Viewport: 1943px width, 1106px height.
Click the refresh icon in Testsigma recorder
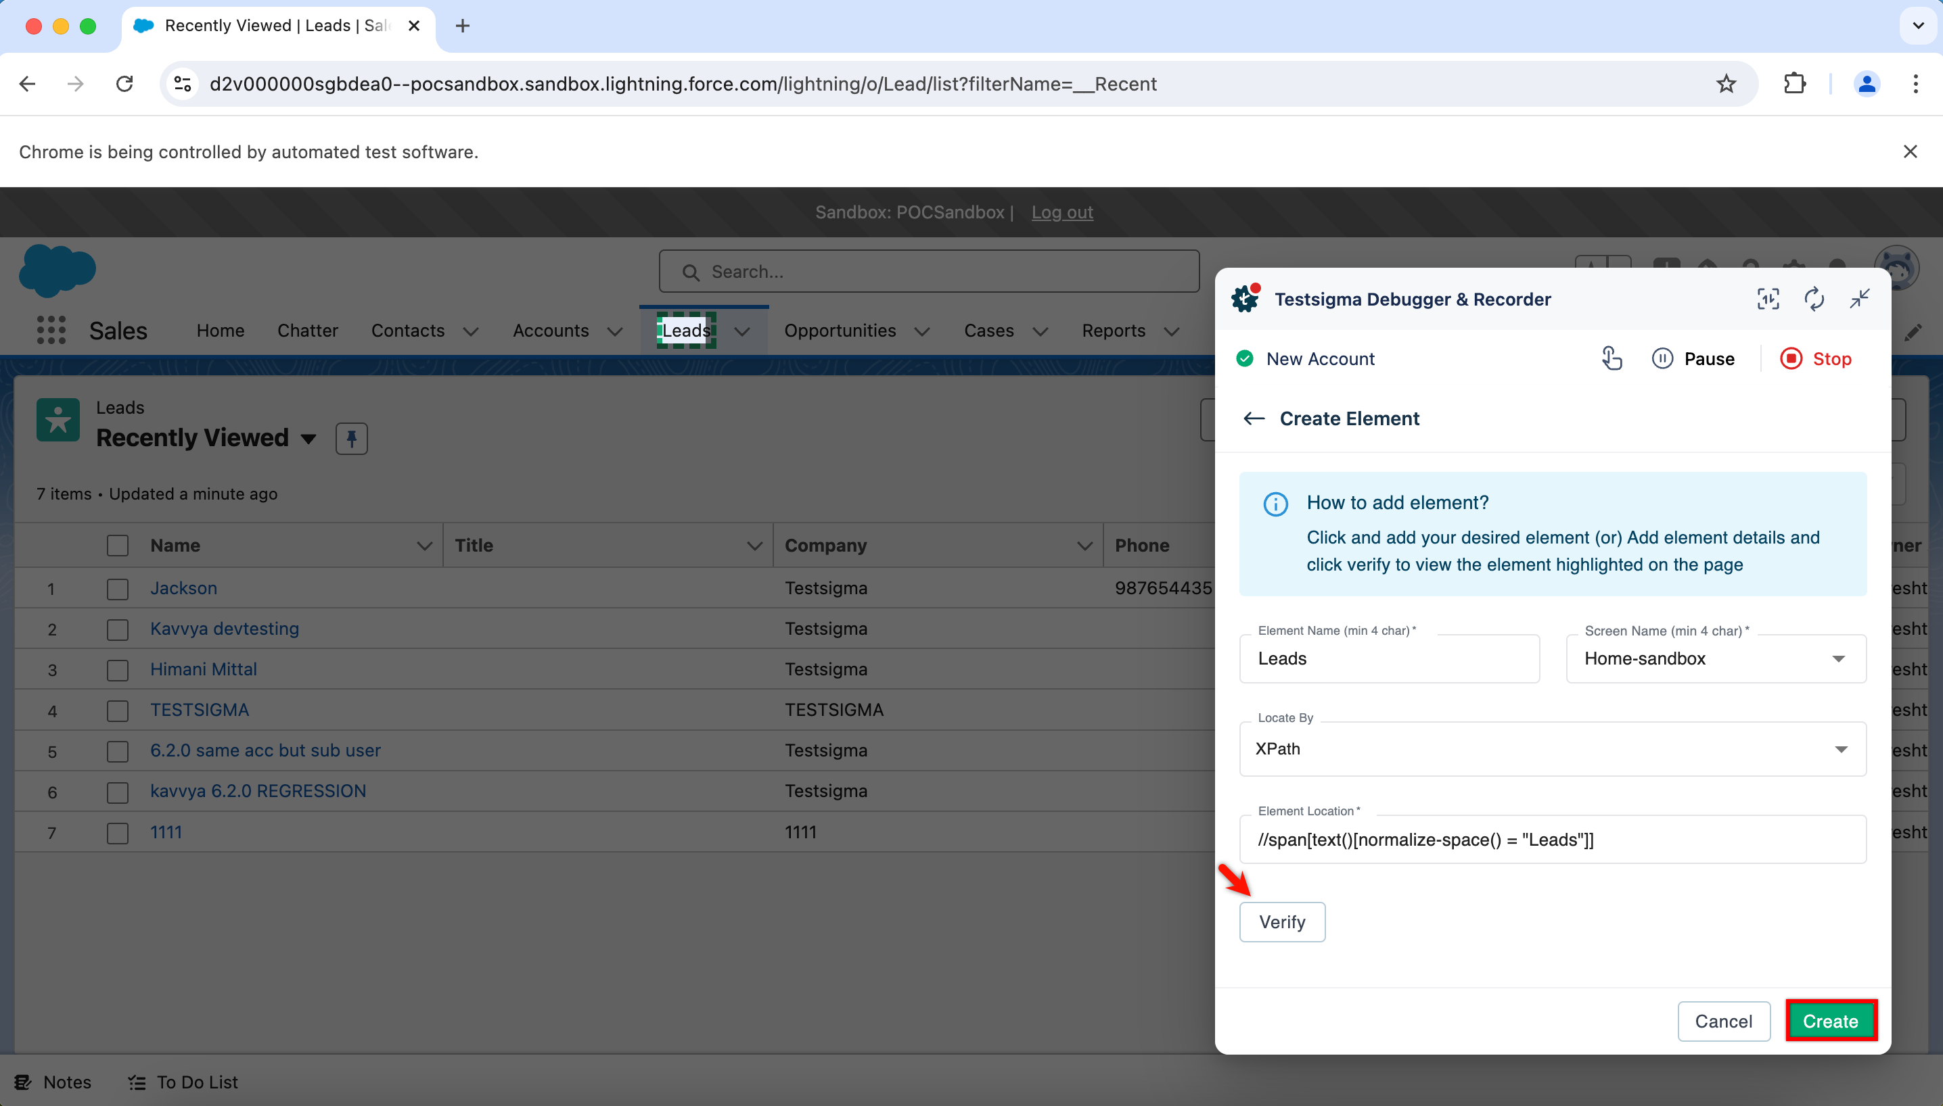pyautogui.click(x=1814, y=299)
